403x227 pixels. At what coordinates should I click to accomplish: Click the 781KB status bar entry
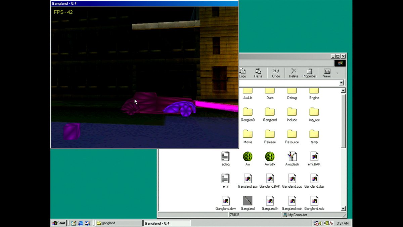pyautogui.click(x=234, y=215)
